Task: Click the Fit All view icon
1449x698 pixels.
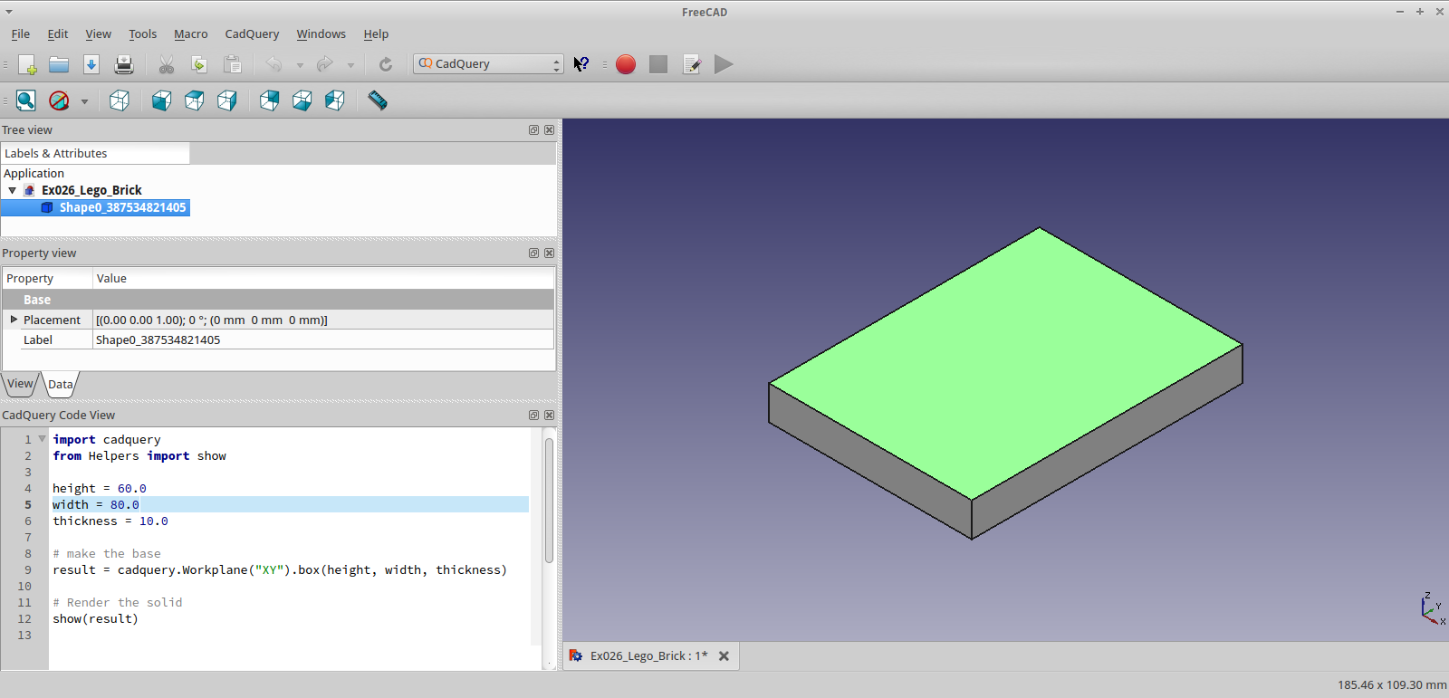Action: (x=26, y=100)
